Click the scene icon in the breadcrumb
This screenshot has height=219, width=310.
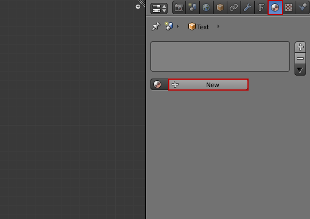point(169,26)
